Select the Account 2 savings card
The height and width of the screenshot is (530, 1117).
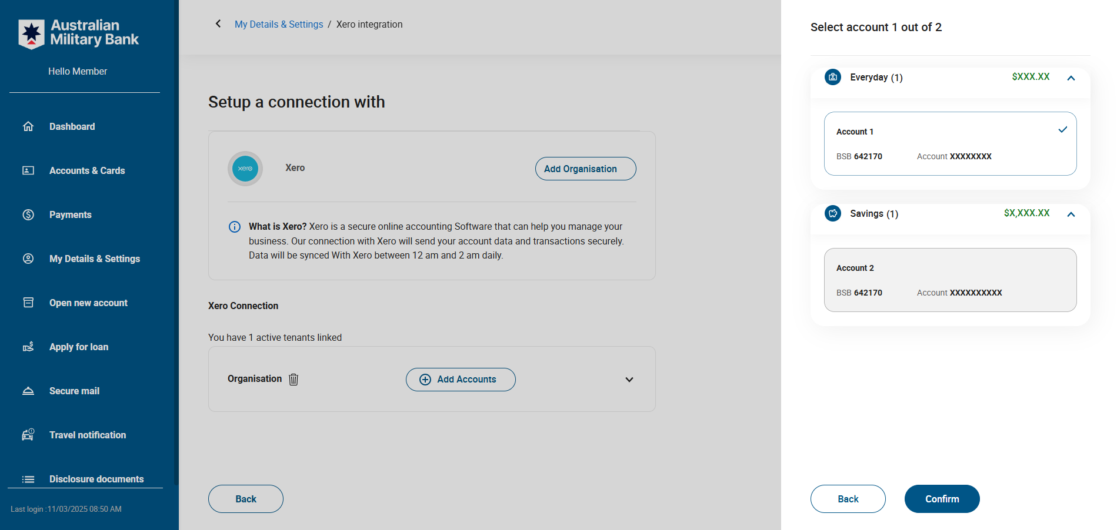pyautogui.click(x=950, y=280)
